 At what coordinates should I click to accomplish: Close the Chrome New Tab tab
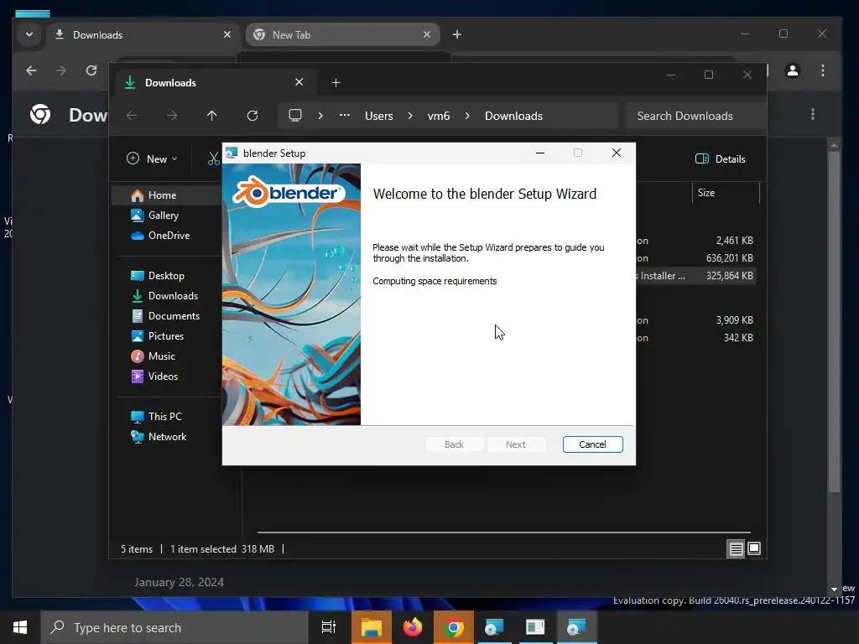click(x=427, y=34)
